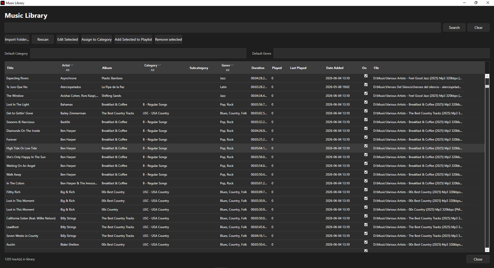Screen dimensions: 494x268
Task: Click the Rescan button
Action: coord(43,40)
